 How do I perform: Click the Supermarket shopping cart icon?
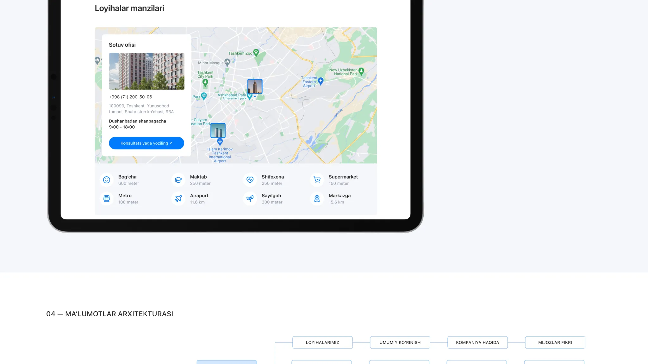317,180
